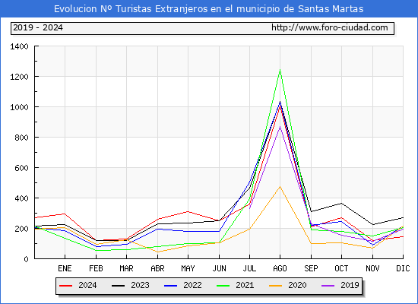Click the OCT month axis label
Viewport: 418px width, 304px height.
point(341,268)
